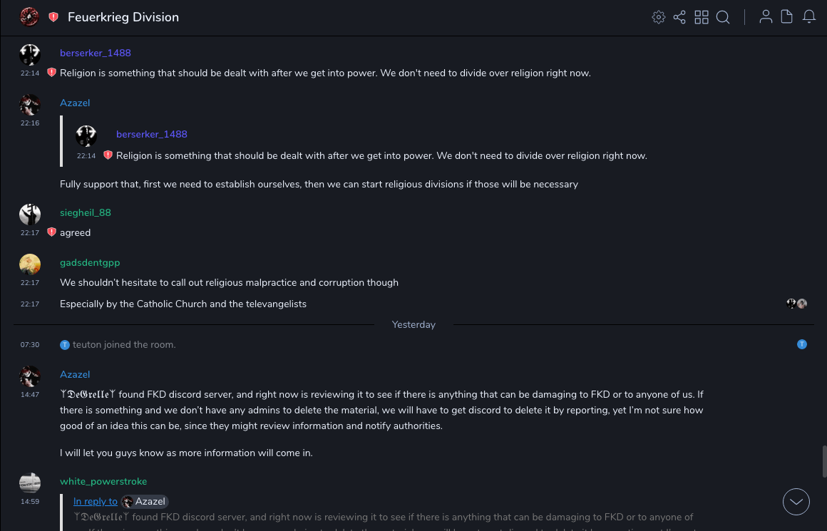The height and width of the screenshot is (531, 827).
Task: Jump to bottom with chevron-down button
Action: point(796,502)
